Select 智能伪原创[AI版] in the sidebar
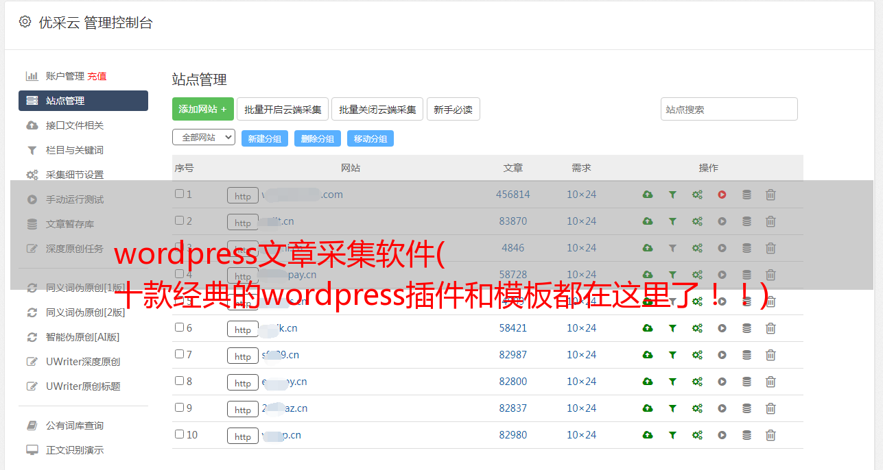The image size is (883, 470). tap(82, 337)
